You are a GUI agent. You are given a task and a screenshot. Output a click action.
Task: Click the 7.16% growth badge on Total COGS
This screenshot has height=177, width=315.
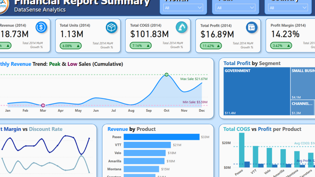click(141, 46)
